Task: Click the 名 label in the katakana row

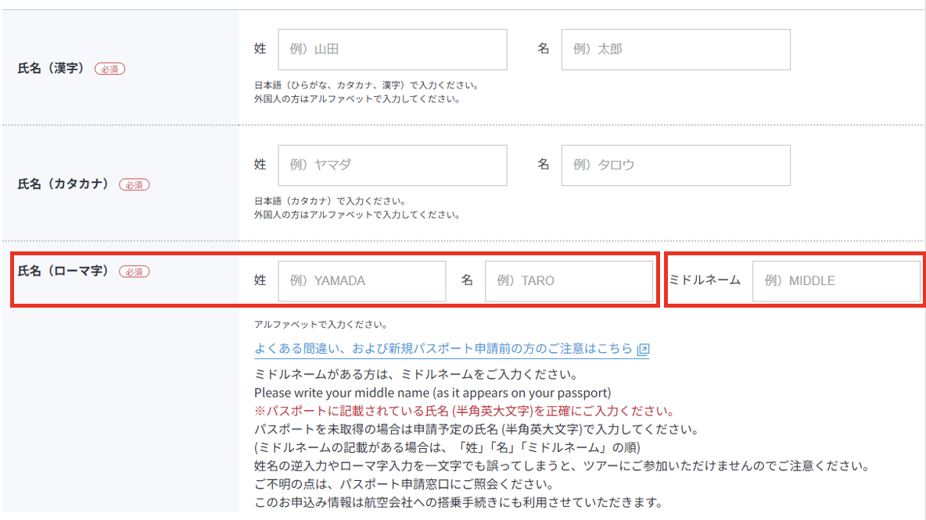Action: pos(544,164)
